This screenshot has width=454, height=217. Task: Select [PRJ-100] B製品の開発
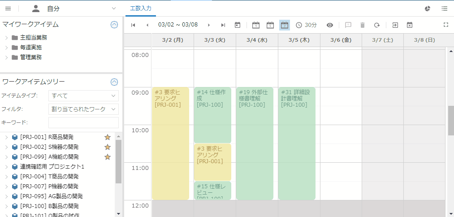49,206
